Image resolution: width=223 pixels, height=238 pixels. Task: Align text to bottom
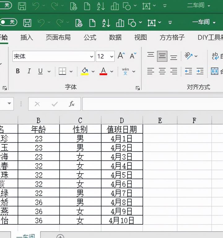[173, 57]
